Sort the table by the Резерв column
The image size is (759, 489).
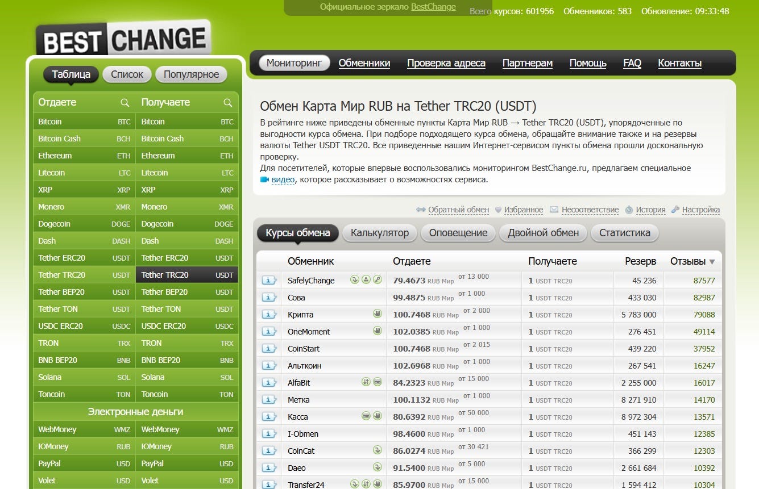click(641, 261)
